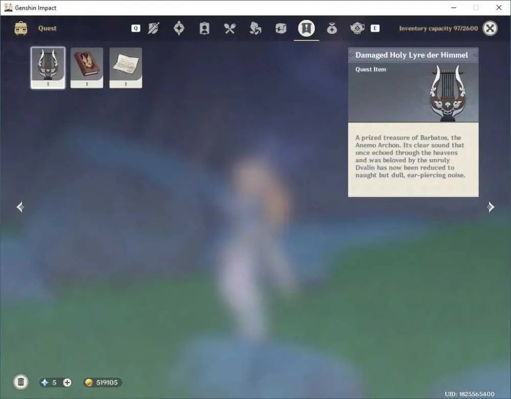Open the Precious Items pouch tab
Screen dimensions: 511x399
[x=332, y=28]
